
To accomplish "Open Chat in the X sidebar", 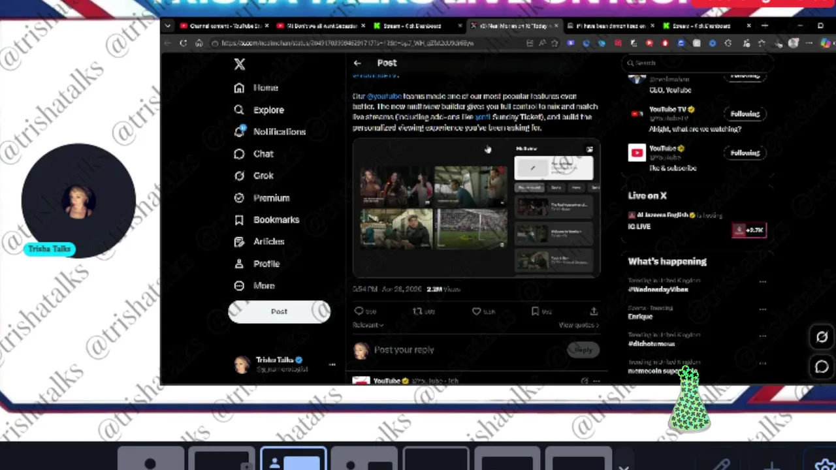I will [x=254, y=153].
